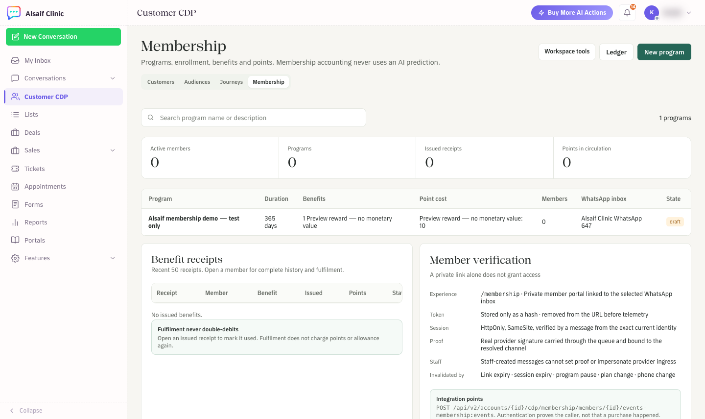The height and width of the screenshot is (419, 705).
Task: Click the Members column header
Action: (554, 199)
